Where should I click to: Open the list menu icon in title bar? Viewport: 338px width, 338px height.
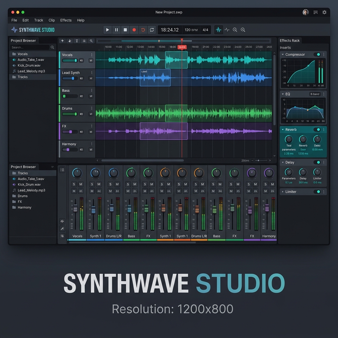[315, 12]
